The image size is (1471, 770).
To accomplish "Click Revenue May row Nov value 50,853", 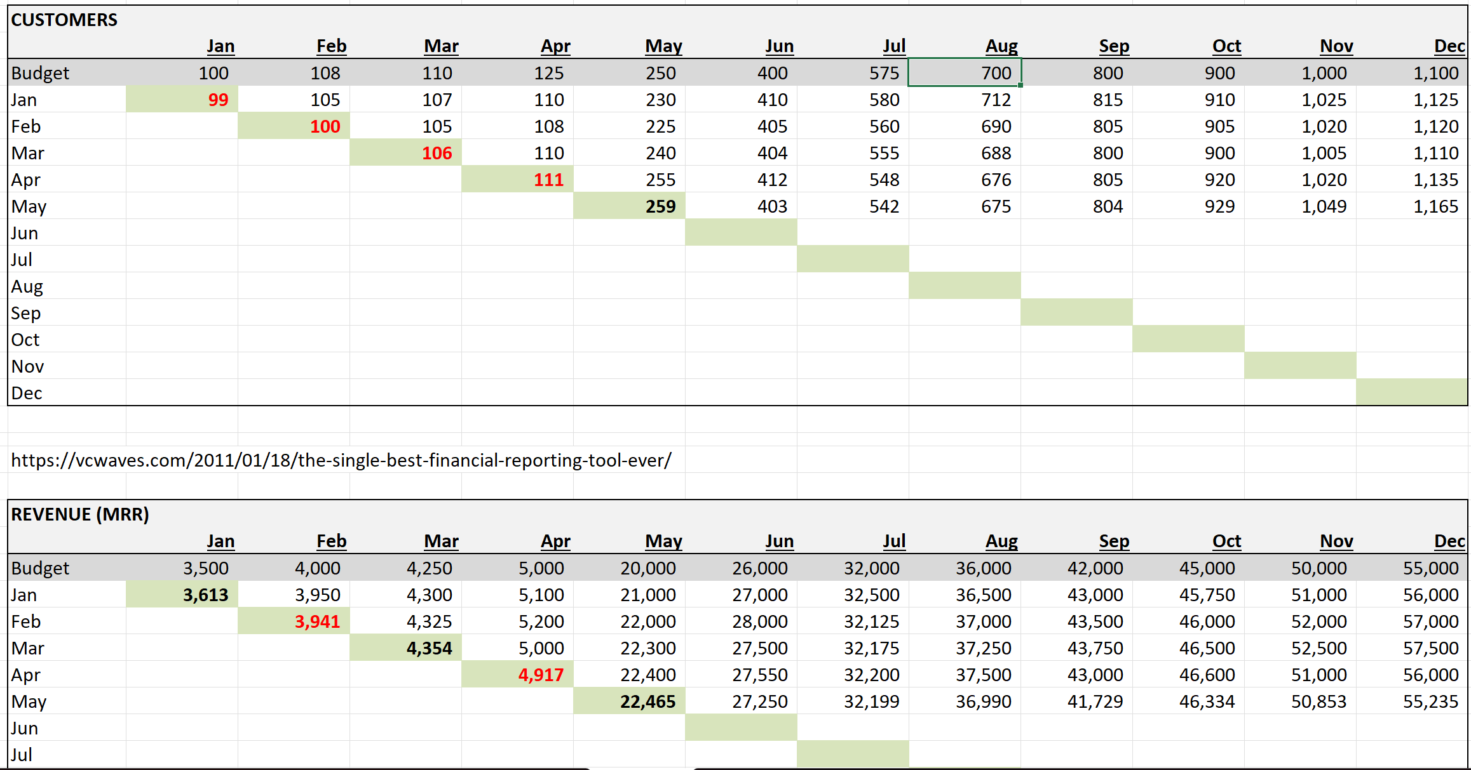I will (x=1318, y=701).
